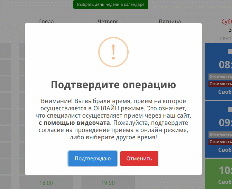The width and height of the screenshot is (232, 189).
Task: Select the red Суббота column header
Action: pos(226,21)
